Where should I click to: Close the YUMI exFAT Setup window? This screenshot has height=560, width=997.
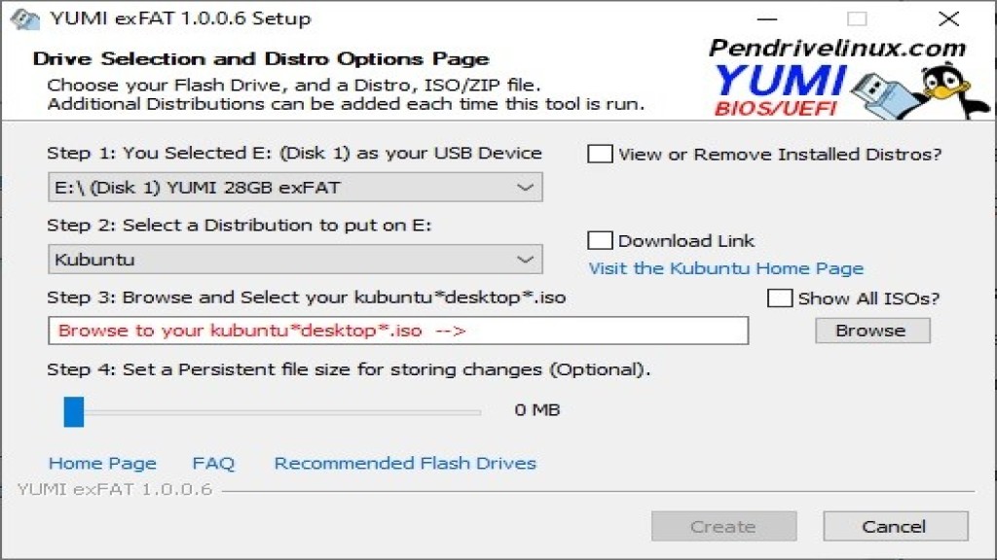click(948, 18)
